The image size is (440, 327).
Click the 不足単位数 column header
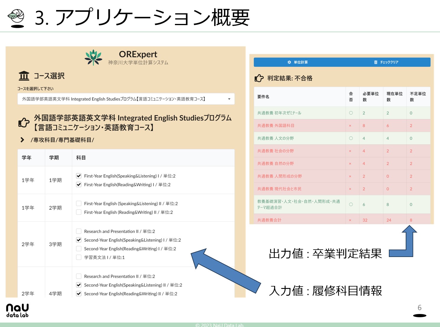[x=418, y=97]
